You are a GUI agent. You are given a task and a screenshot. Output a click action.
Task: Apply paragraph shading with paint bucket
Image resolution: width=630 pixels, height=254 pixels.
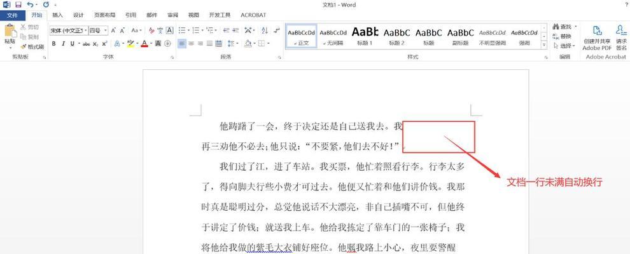click(248, 43)
